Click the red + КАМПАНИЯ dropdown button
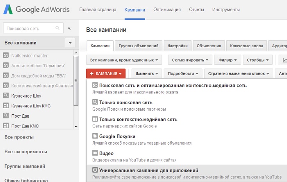This screenshot has width=287, height=182. point(106,73)
